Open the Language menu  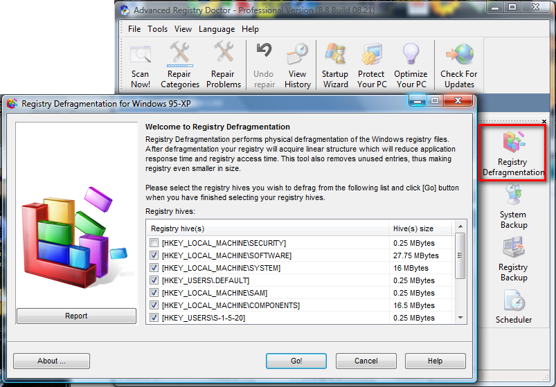[216, 29]
